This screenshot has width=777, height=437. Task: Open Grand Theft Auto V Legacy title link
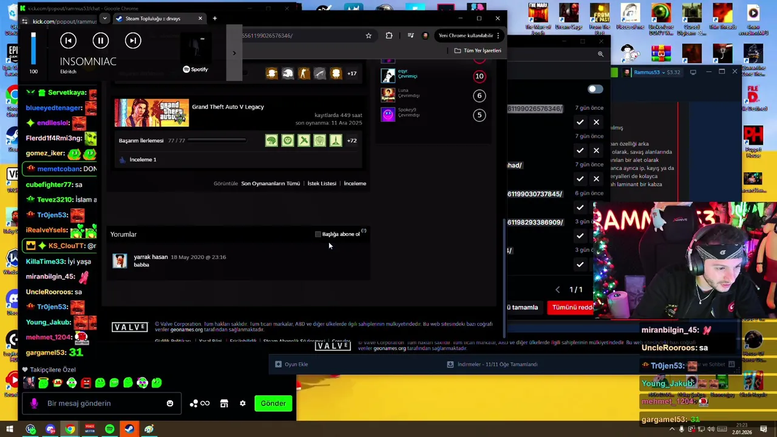pos(228,107)
